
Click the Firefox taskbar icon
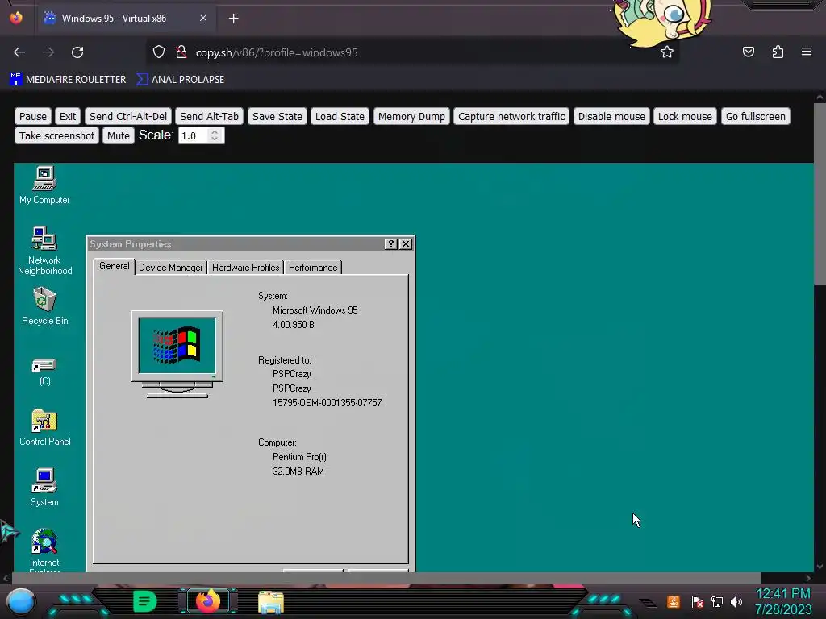pos(207,601)
